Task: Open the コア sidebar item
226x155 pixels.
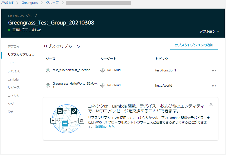Action: tap(11, 63)
